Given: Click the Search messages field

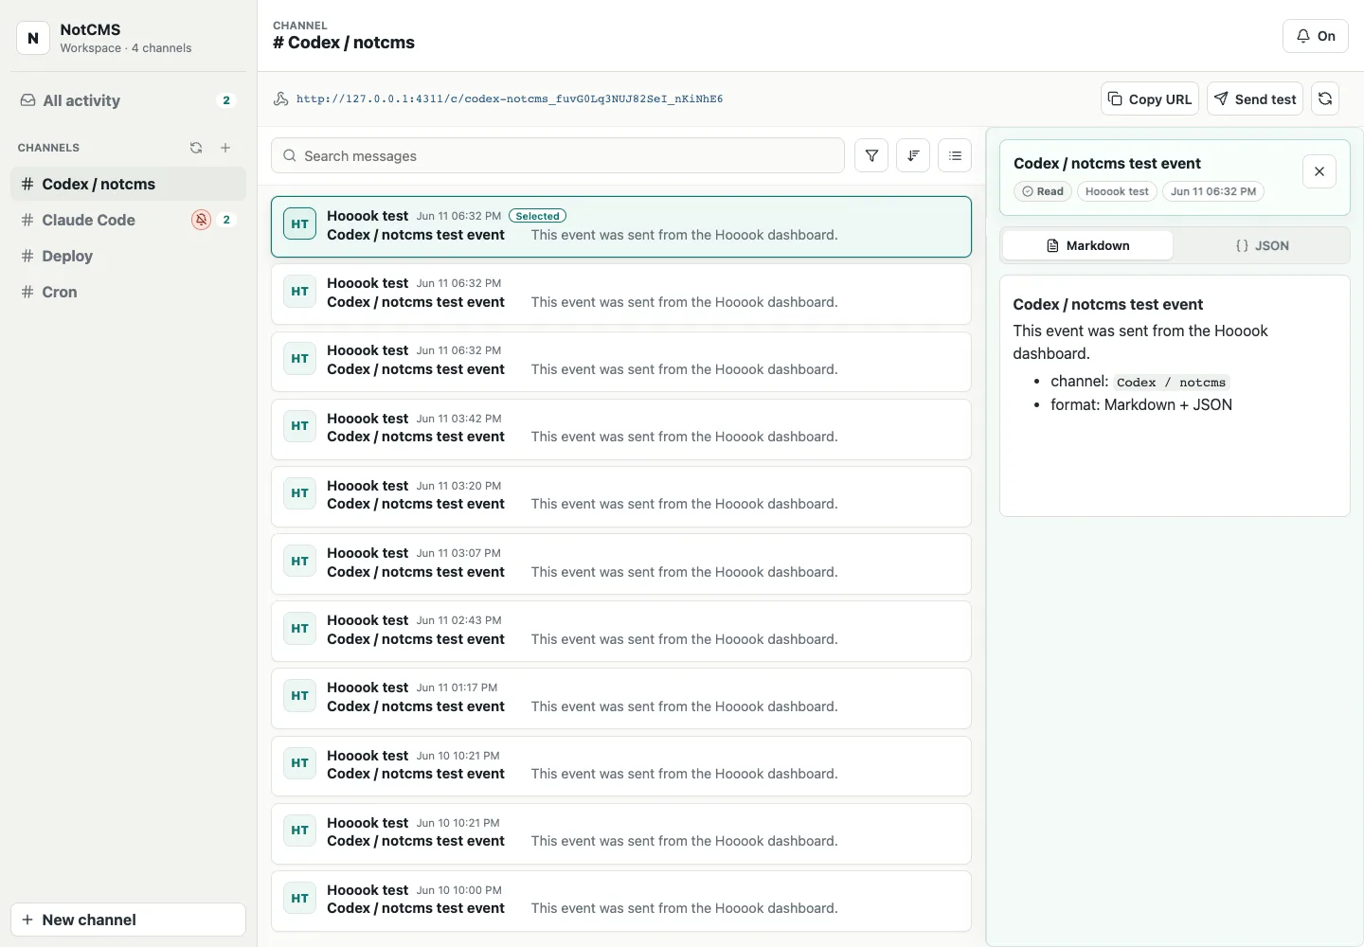Looking at the screenshot, I should (x=558, y=155).
